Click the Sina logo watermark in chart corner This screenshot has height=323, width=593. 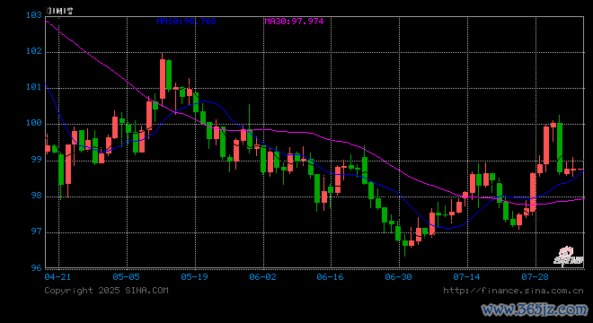(x=569, y=256)
